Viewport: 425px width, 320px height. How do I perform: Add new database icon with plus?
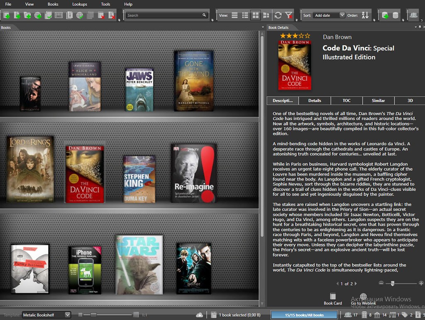(x=385, y=15)
